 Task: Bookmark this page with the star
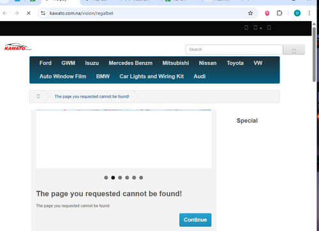251,13
